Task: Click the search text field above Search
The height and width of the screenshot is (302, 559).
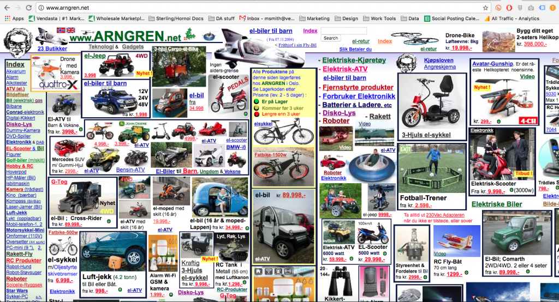Action: point(343,31)
